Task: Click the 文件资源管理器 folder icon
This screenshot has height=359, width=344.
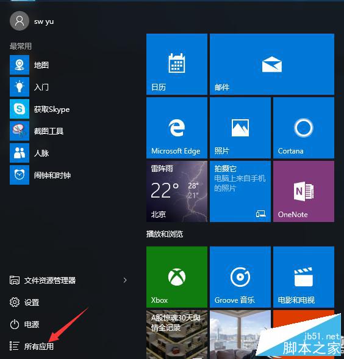Action: pos(15,280)
